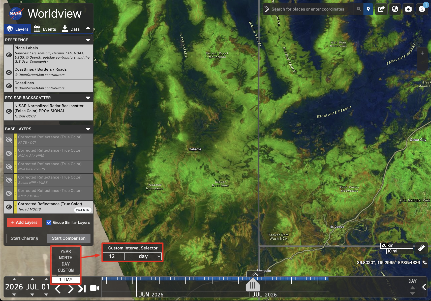Screen dimensions: 431x301
Task: Hide the Coastlines layer
Action: click(9, 86)
